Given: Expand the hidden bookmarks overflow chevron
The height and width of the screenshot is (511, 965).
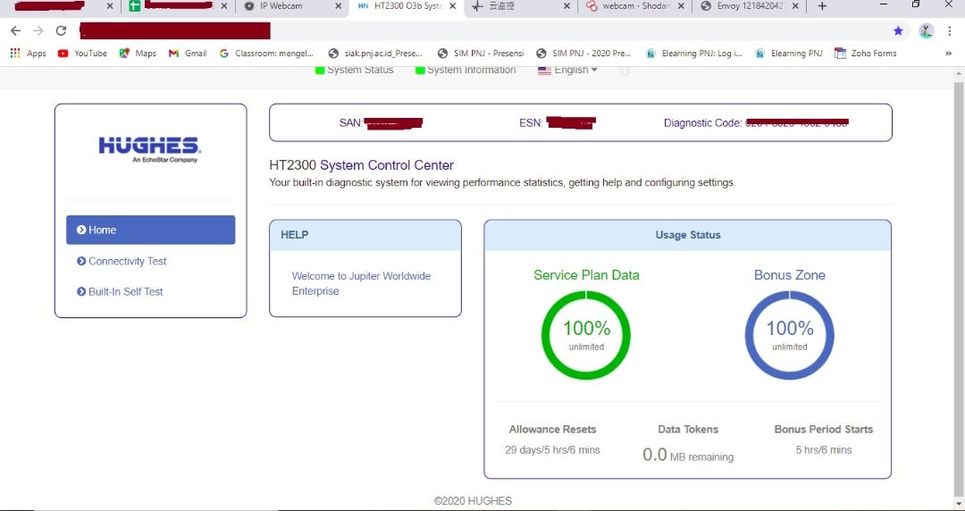Looking at the screenshot, I should point(948,54).
